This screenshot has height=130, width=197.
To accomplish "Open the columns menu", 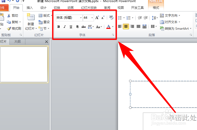I will pos(154,27).
